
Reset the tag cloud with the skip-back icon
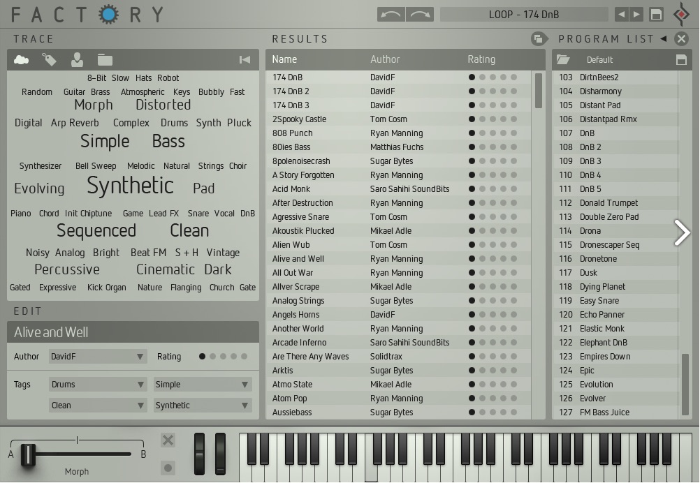(x=245, y=60)
